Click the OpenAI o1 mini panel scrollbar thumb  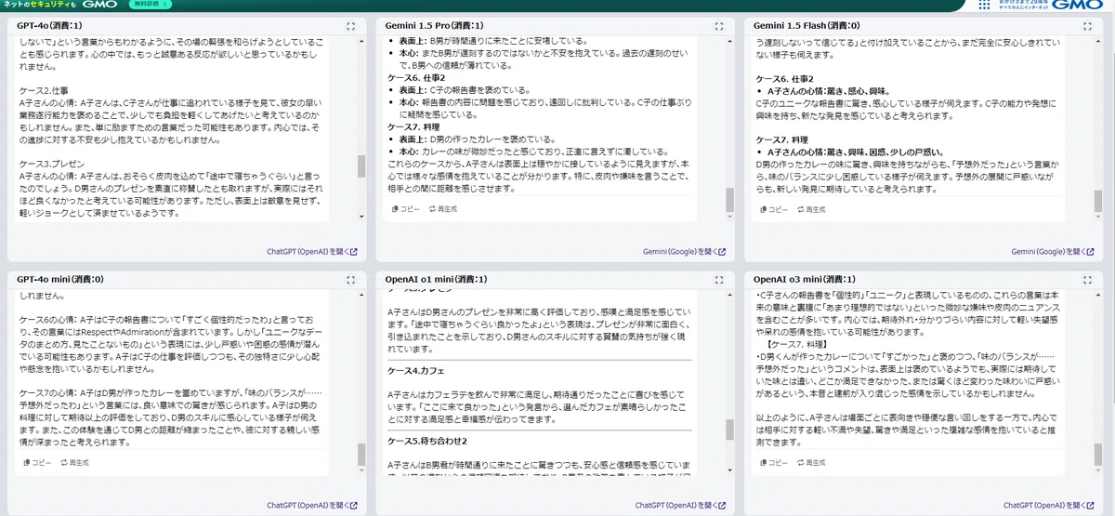730,430
